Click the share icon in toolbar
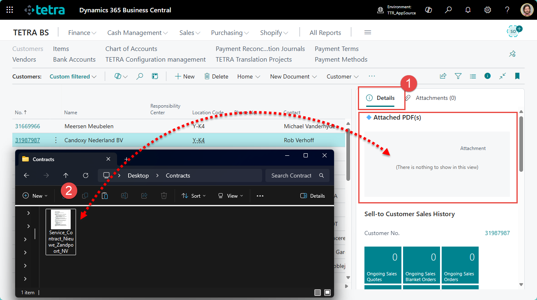 [443, 76]
